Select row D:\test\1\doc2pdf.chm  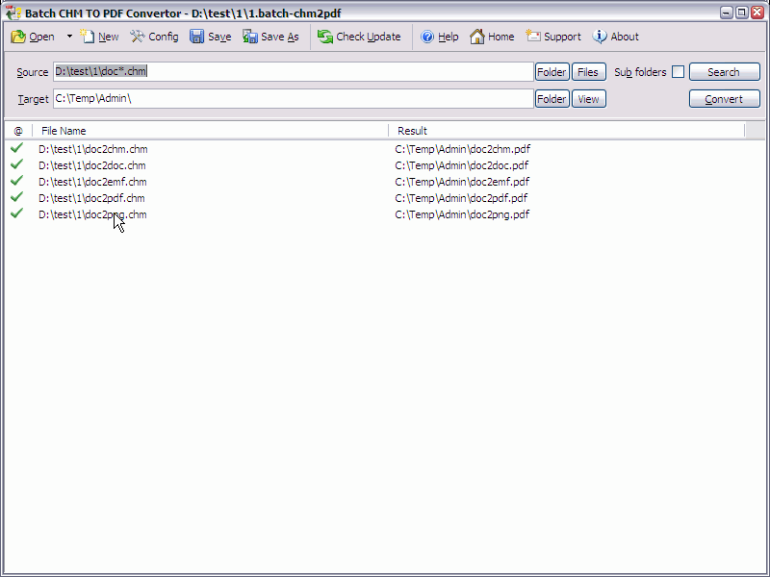[x=91, y=198]
